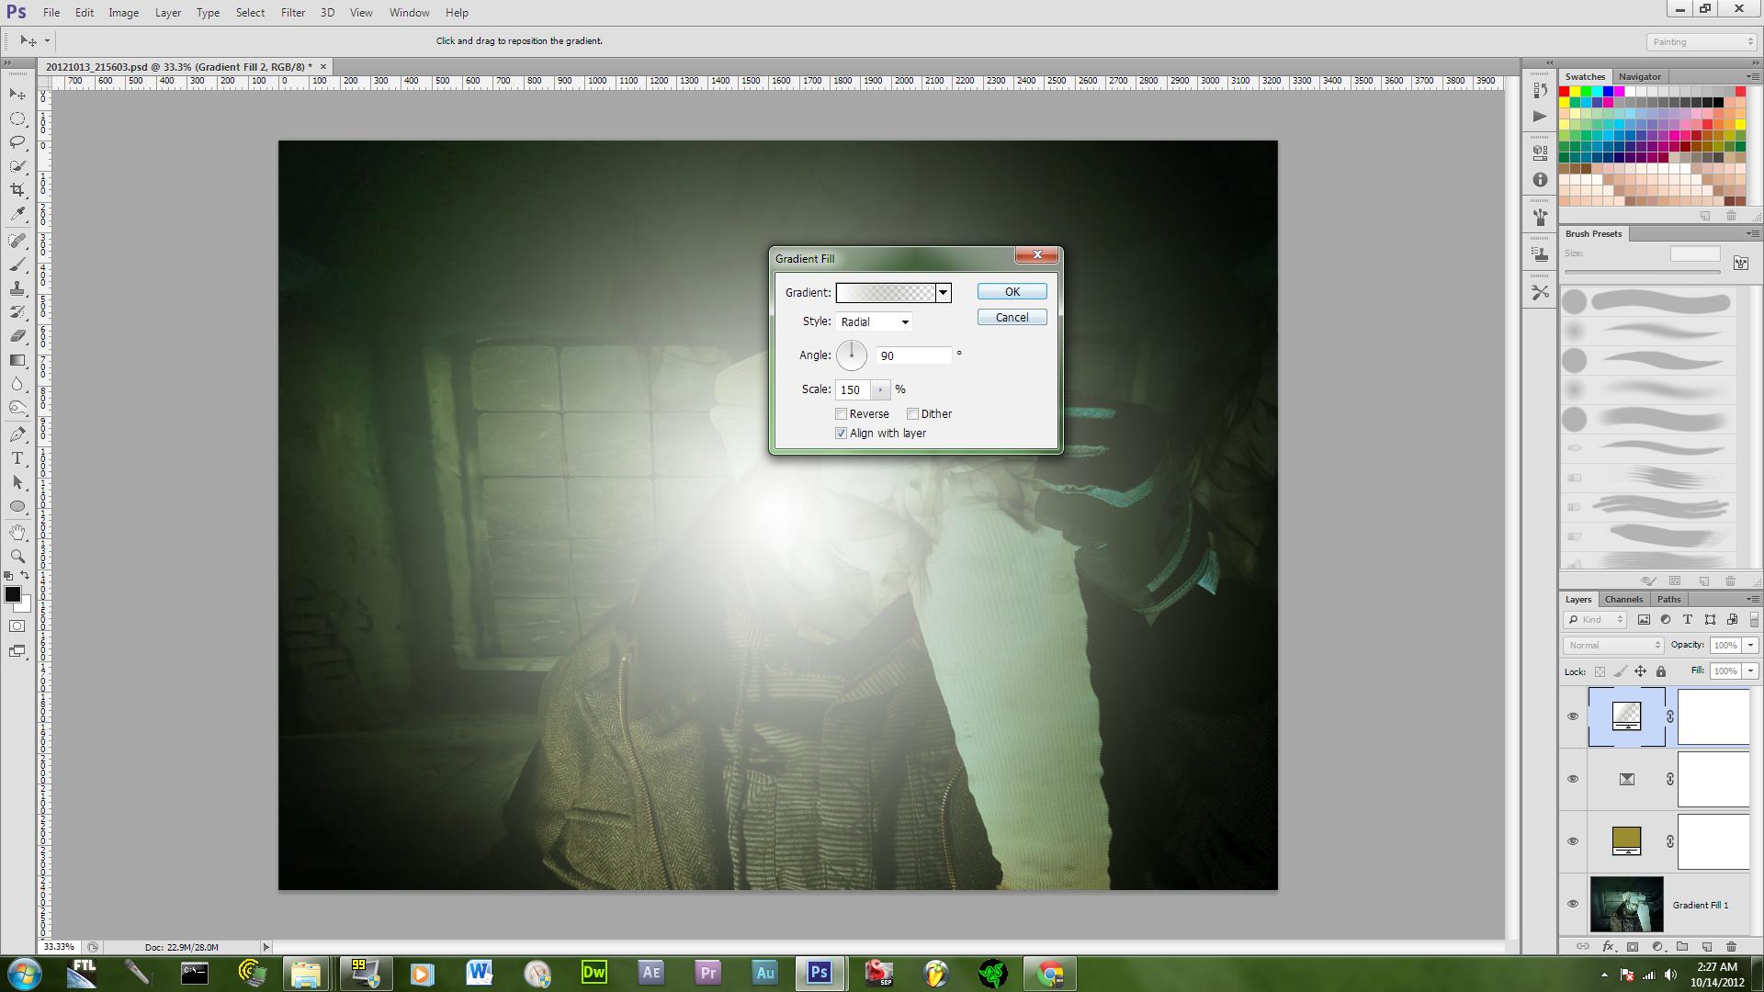Click the gradient angle dial
The image size is (1764, 992).
pyautogui.click(x=851, y=355)
